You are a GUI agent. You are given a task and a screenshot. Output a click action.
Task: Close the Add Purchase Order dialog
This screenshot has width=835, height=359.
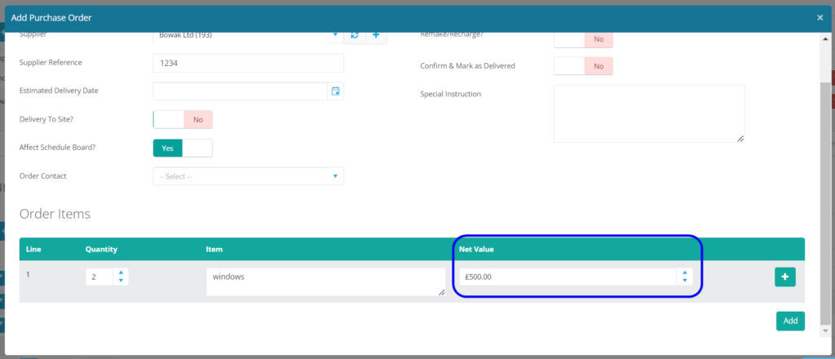pyautogui.click(x=820, y=17)
